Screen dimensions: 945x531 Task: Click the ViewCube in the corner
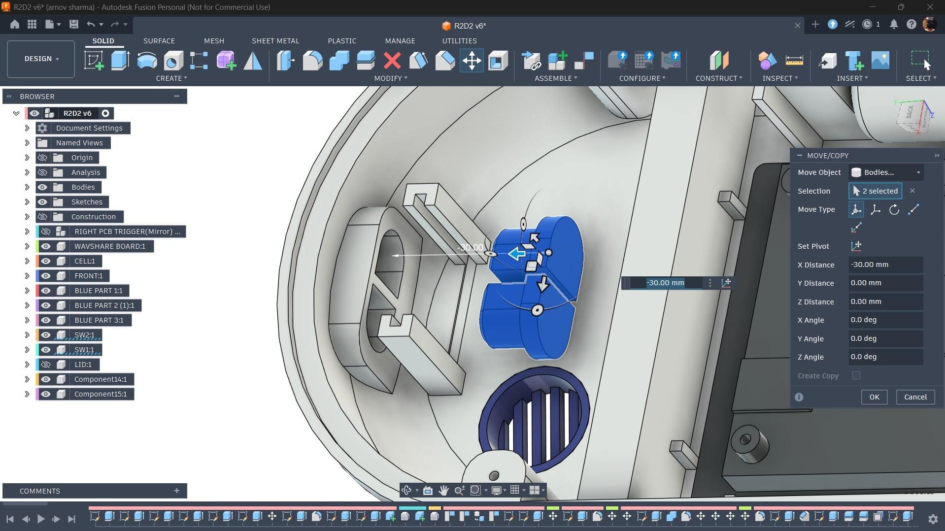point(913,116)
